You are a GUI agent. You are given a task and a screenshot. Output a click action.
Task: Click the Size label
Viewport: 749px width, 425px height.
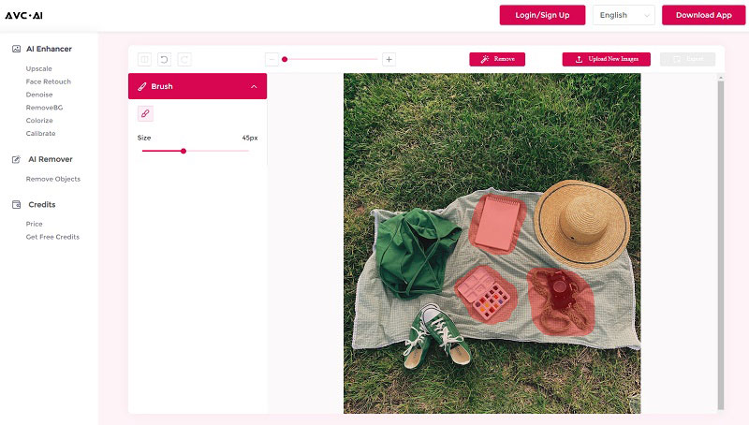pos(144,138)
